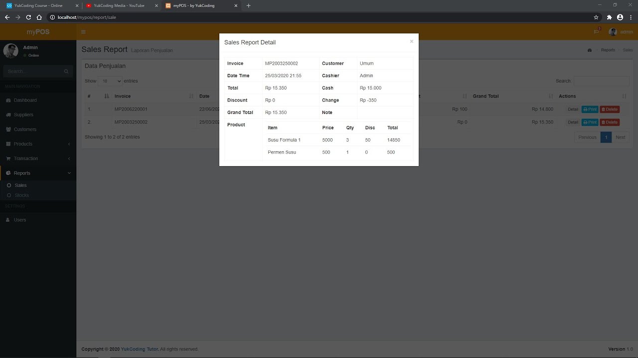Open Customers in the sidebar

[x=38, y=129]
